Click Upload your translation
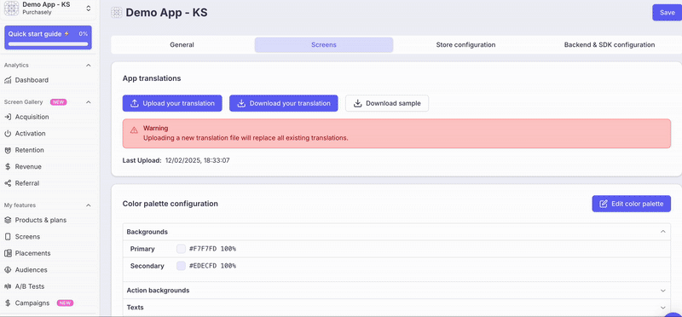 pyautogui.click(x=172, y=103)
